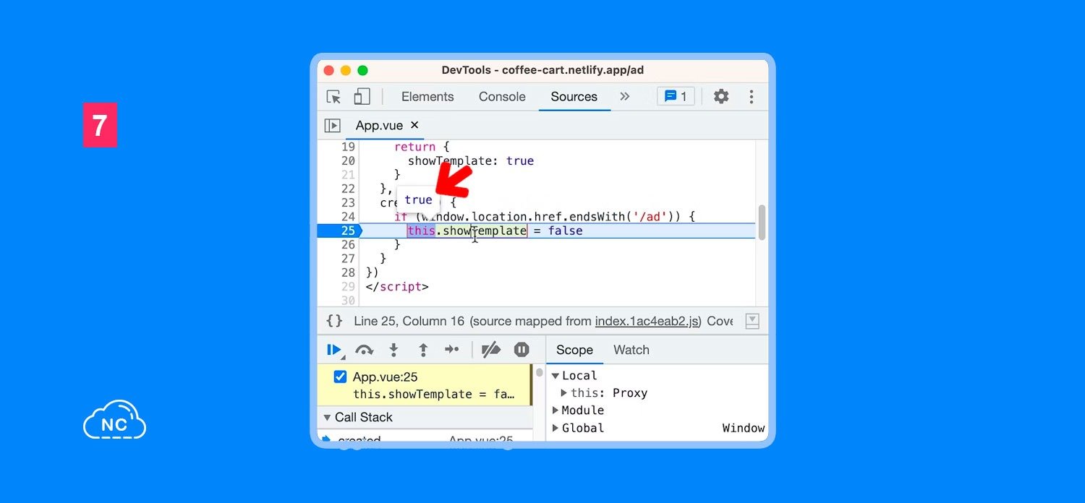Step into next function call

(x=393, y=350)
